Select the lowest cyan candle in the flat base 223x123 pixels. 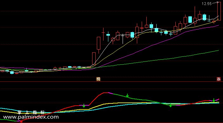pos(12,73)
